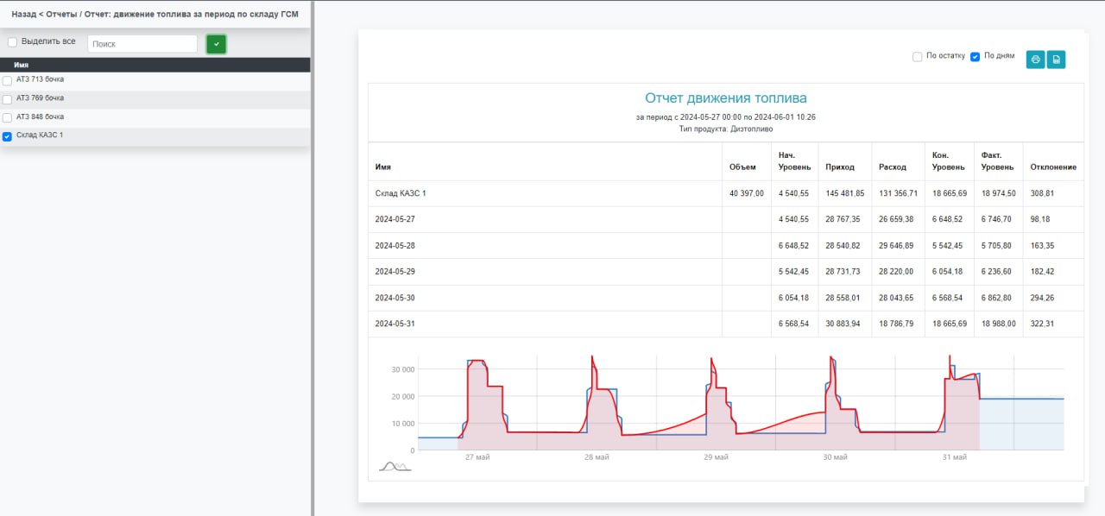Click the actual level value '18 974,50'
The image size is (1105, 516).
pyautogui.click(x=999, y=193)
